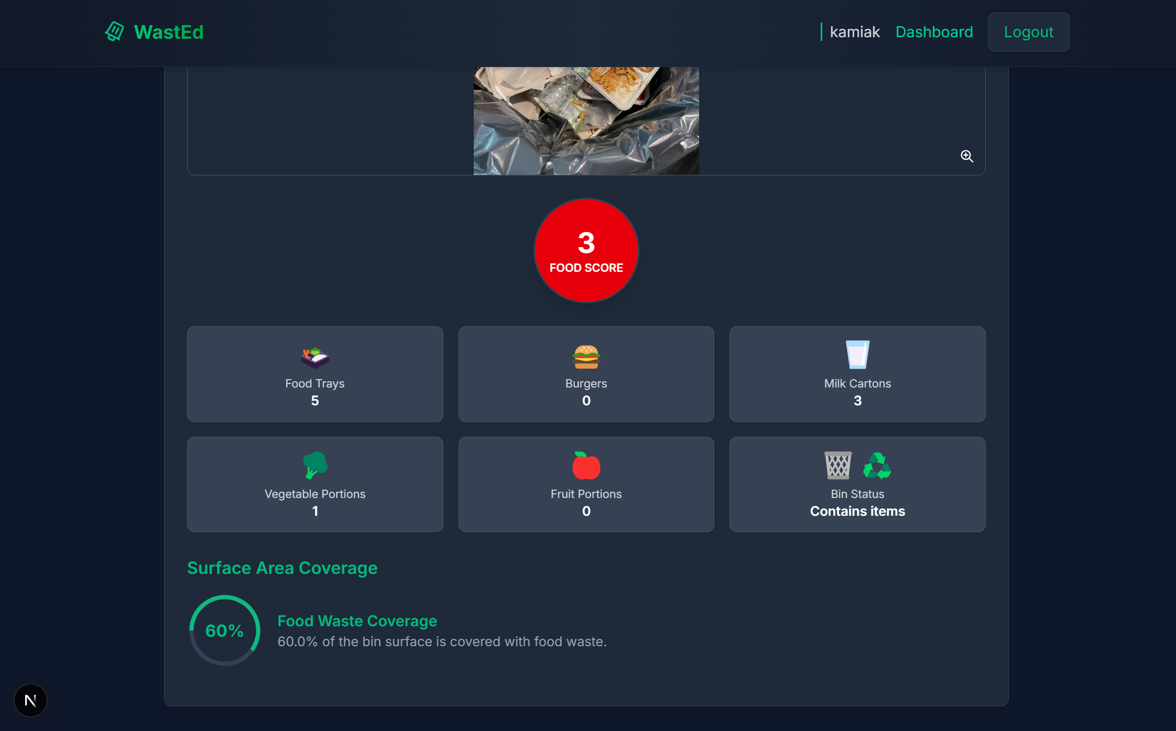
Task: Click the trash bin photo thumbnail
Action: 586,121
